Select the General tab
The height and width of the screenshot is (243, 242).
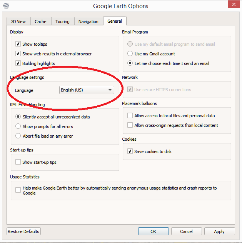tap(115, 21)
